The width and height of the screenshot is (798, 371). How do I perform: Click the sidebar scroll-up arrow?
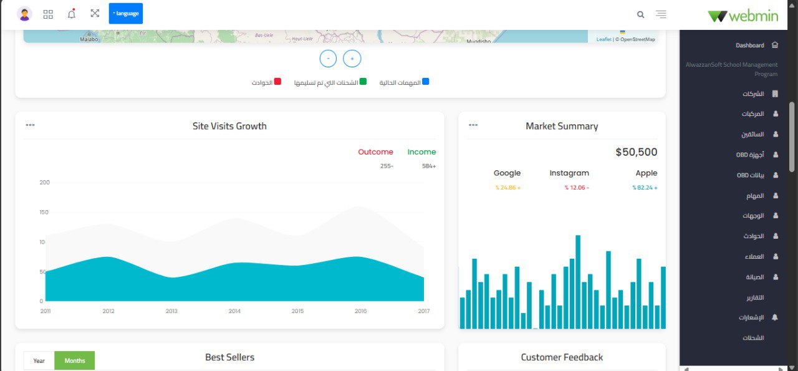point(791,5)
